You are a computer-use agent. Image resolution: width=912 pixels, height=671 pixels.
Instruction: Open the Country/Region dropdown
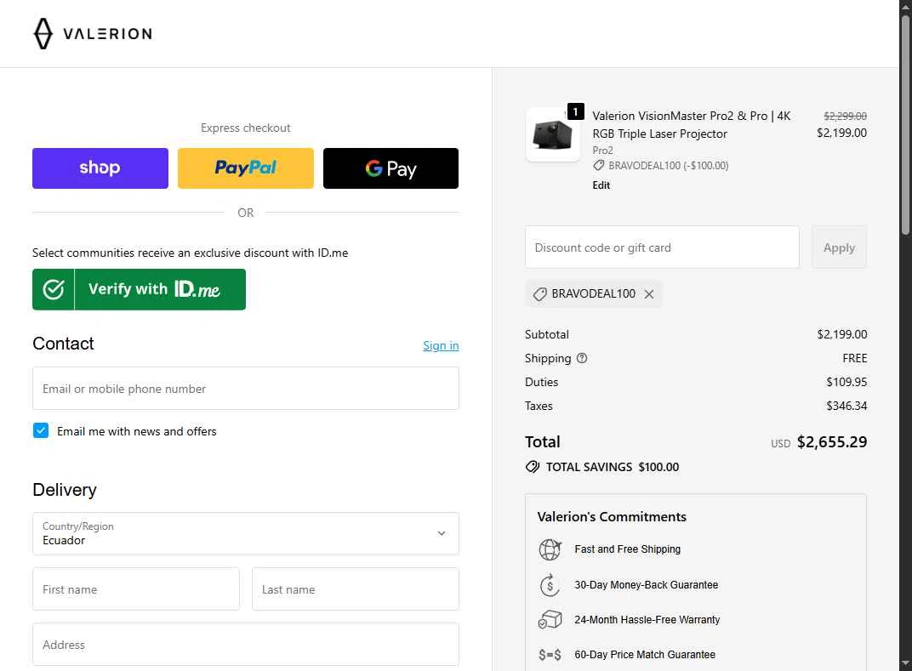(246, 533)
